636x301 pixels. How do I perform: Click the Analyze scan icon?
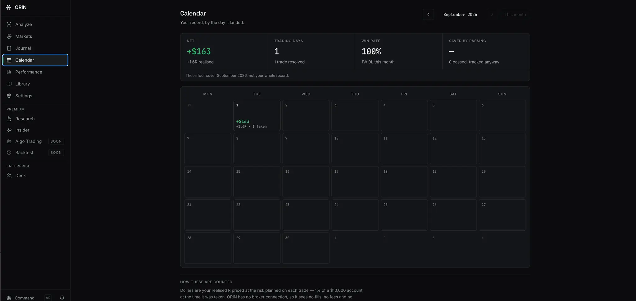click(9, 24)
